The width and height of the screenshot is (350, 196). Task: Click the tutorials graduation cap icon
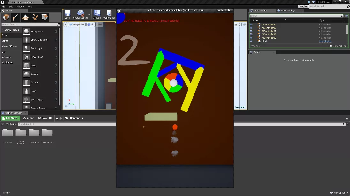[x=314, y=2]
